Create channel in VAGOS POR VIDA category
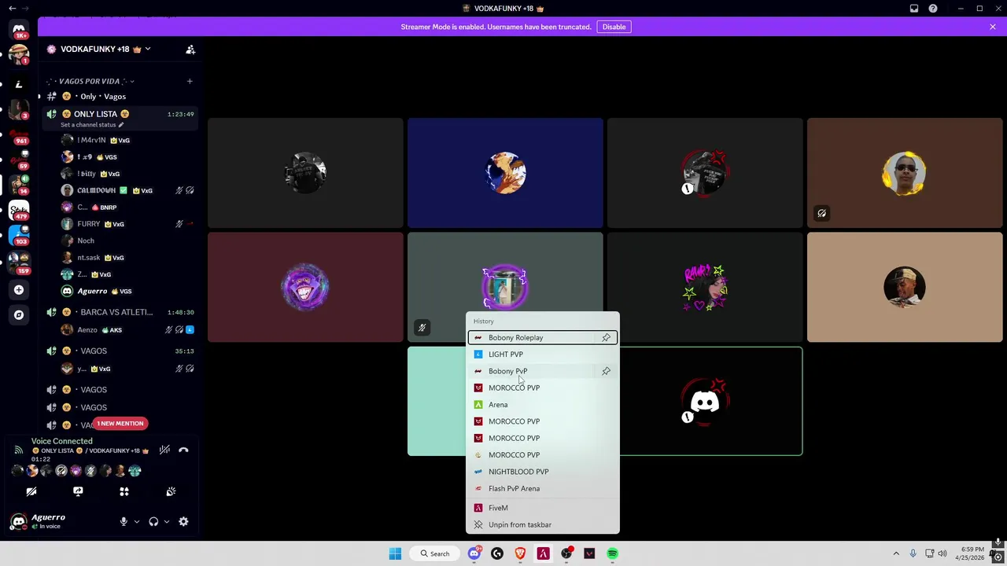Viewport: 1007px width, 566px height. click(x=190, y=81)
